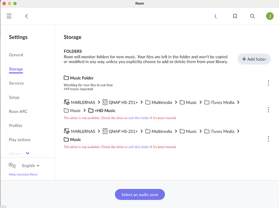279x208 pixels.
Task: Click the QNAP drive icon in second path
Action: pos(105,131)
